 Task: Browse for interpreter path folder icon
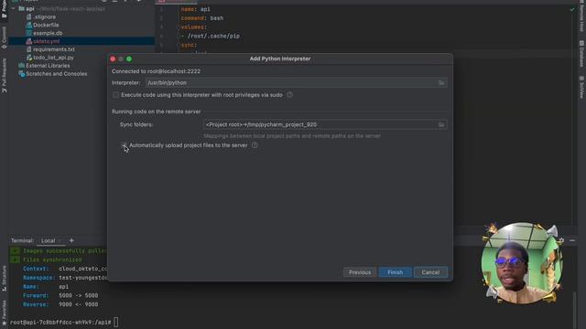pos(441,83)
